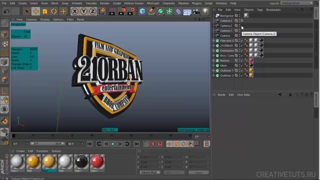Open the Simulate menu

[91, 3]
